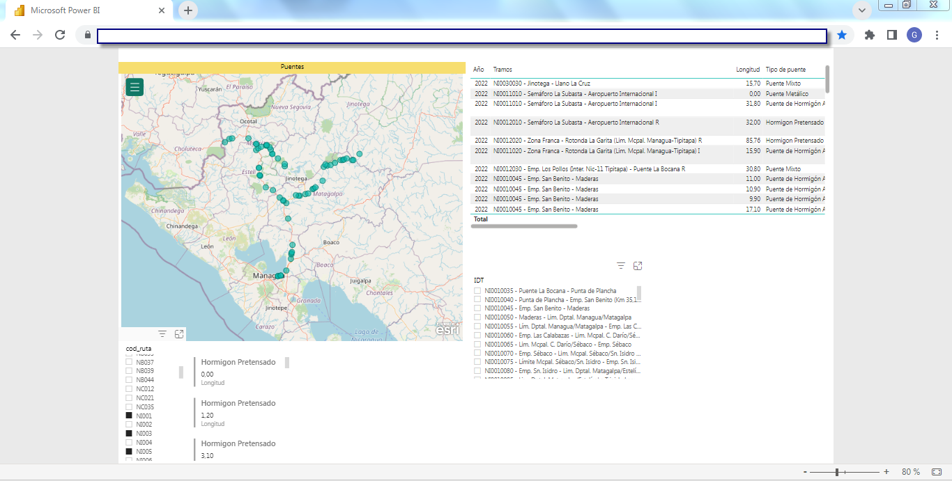This screenshot has height=481, width=952.
Task: Open the green hamburger menu on map
Action: (135, 87)
